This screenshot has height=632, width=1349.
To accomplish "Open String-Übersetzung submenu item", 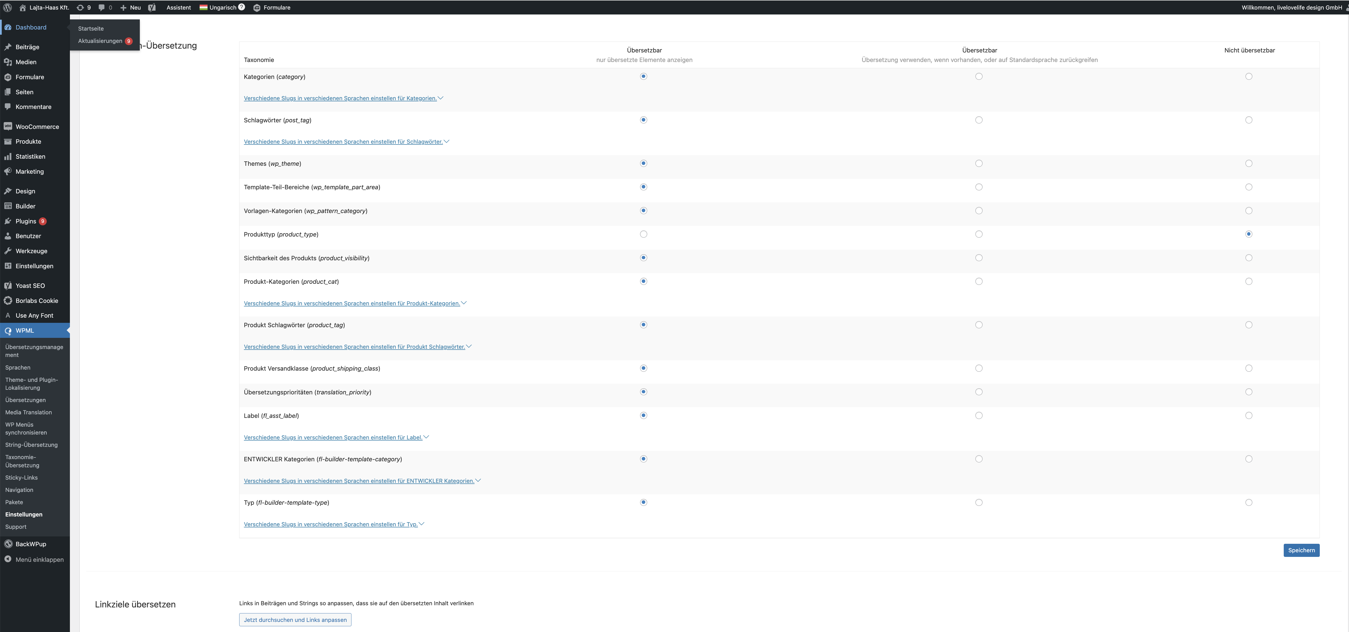I will coord(31,445).
